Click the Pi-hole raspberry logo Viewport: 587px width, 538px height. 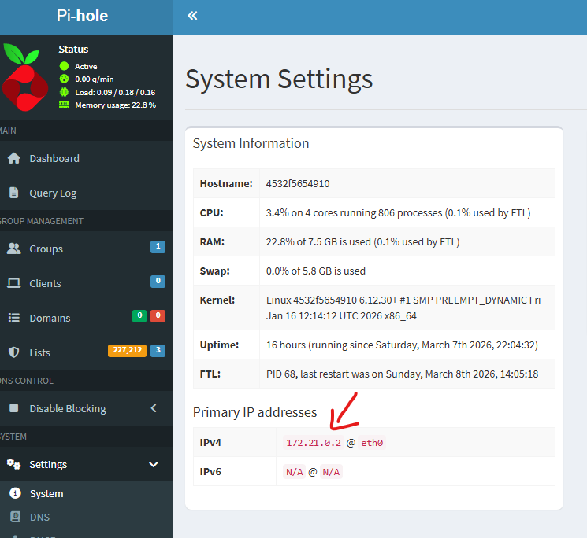click(x=25, y=77)
